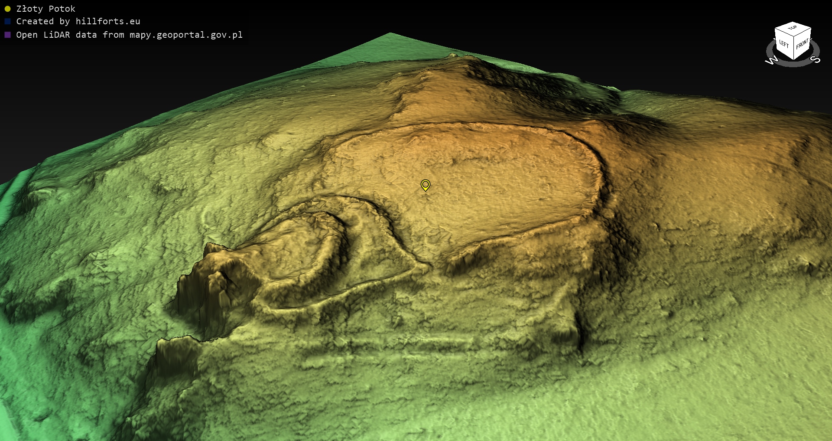Click the yellow location pin on the terrain
This screenshot has height=441, width=832.
(426, 185)
